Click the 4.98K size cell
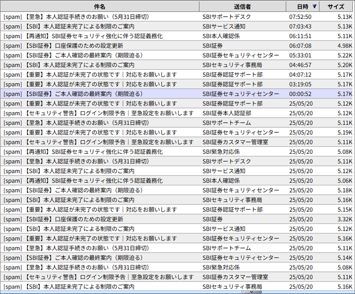Viewport: 355px width, 294px height. pyautogui.click(x=345, y=46)
